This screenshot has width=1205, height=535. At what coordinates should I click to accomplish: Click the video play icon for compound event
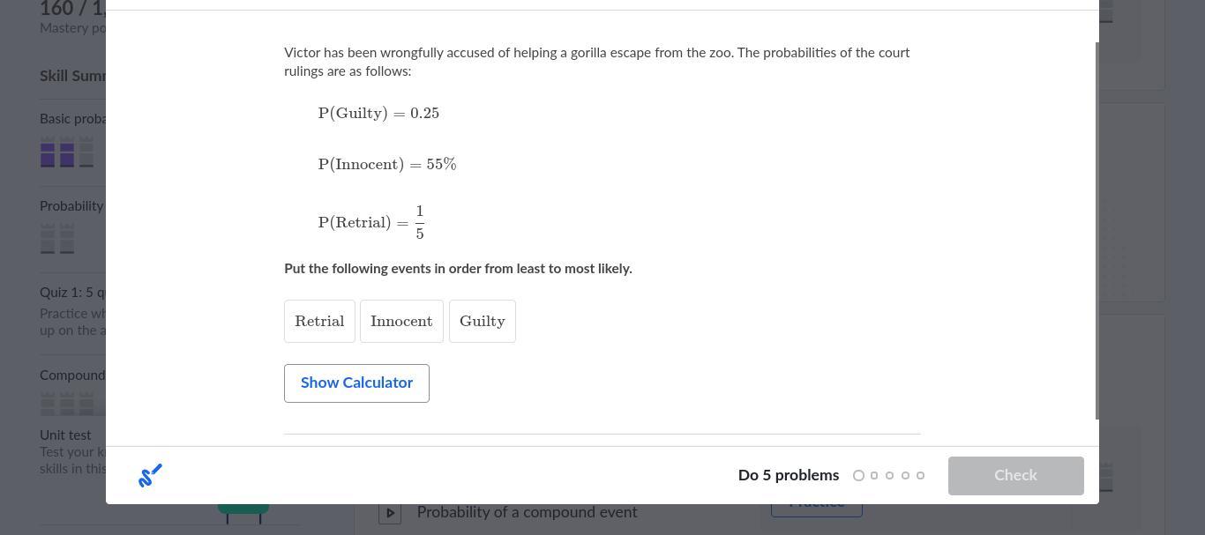[390, 513]
